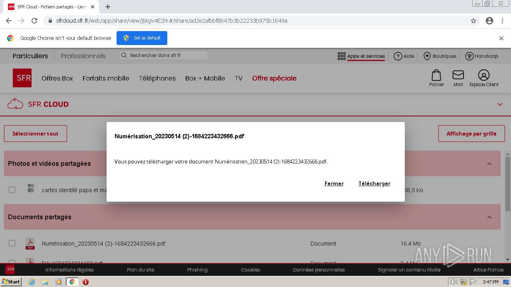The image size is (511, 287).
Task: Select the Particuliers tab
Action: [30, 56]
